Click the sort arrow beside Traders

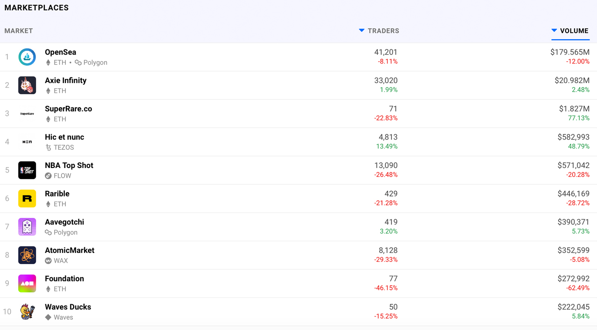pyautogui.click(x=361, y=30)
